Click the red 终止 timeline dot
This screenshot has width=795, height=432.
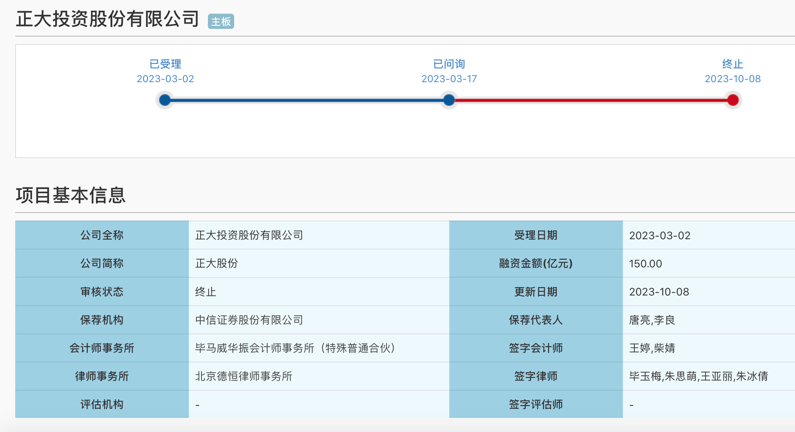point(733,100)
